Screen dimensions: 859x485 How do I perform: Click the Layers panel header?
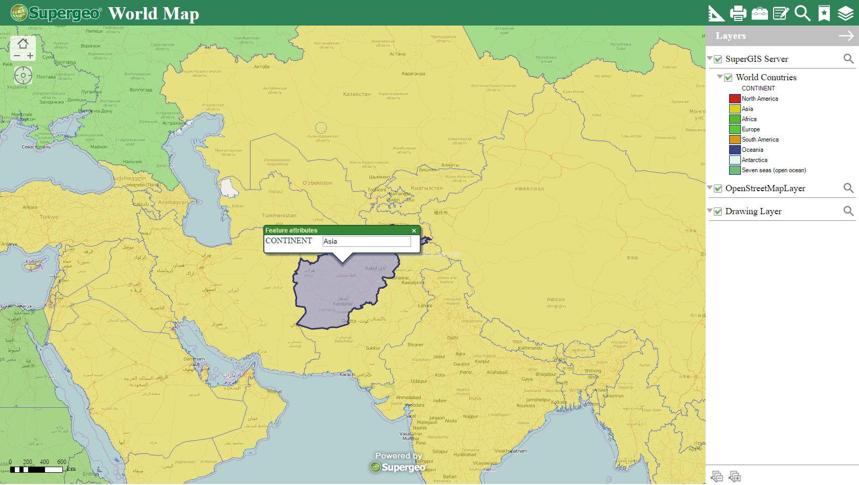782,36
